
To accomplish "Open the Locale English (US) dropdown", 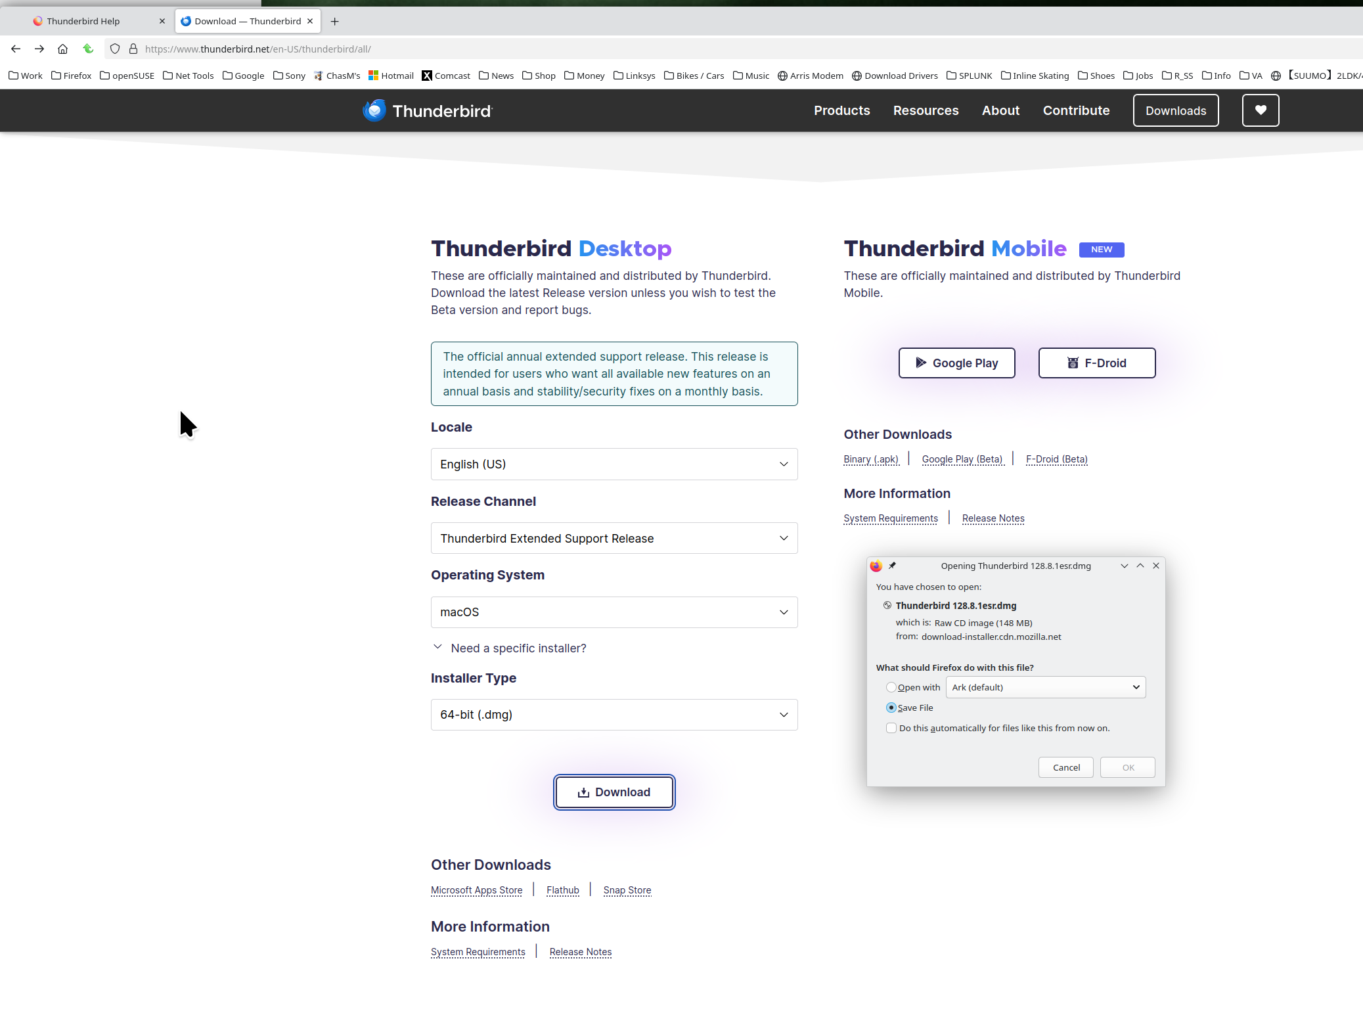I will tap(614, 464).
